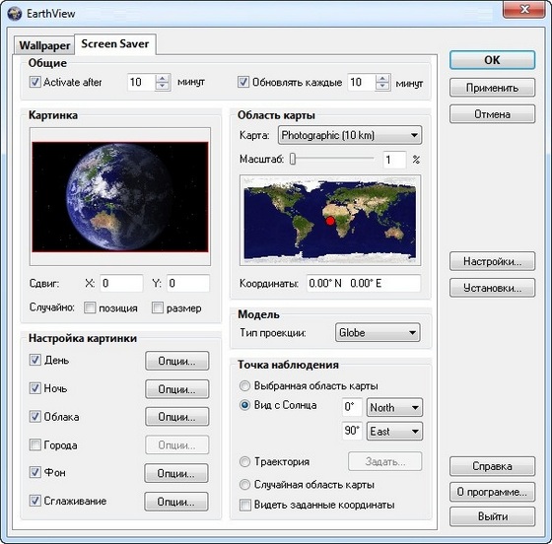
Task: Click the Координаты input field
Action: click(x=364, y=283)
